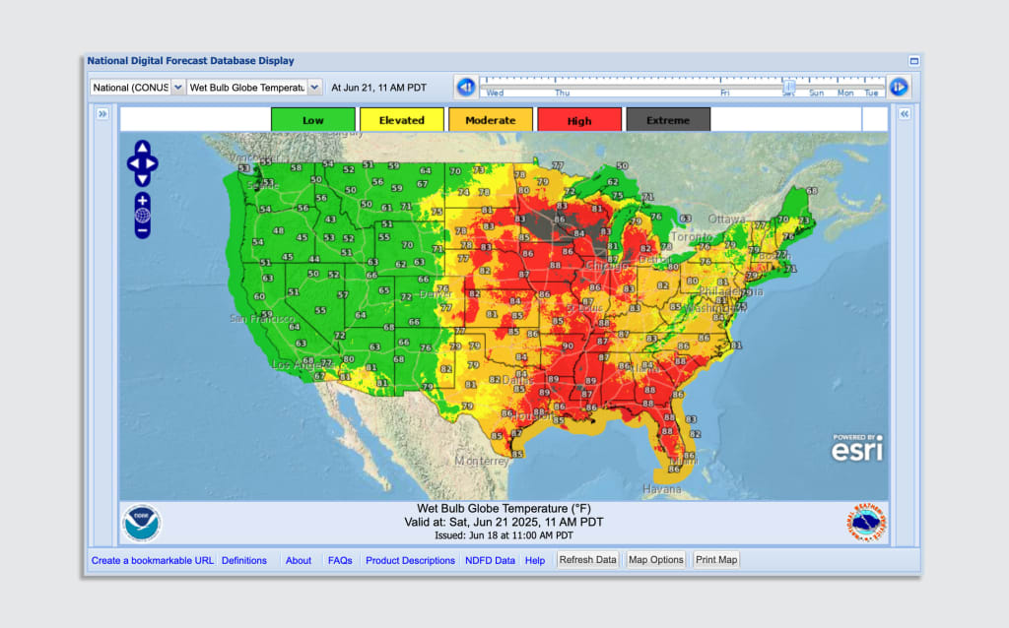Pan the map left with the arrow control
Image resolution: width=1009 pixels, height=628 pixels.
(133, 163)
